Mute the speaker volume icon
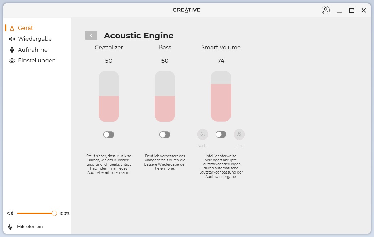 click(x=10, y=213)
